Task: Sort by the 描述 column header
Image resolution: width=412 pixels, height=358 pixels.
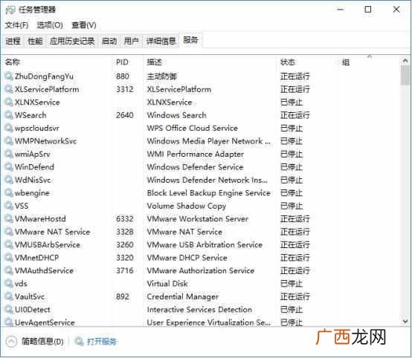Action: tap(154, 62)
